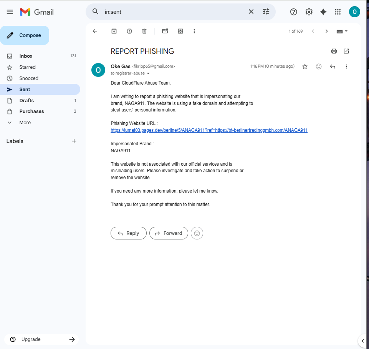This screenshot has width=369, height=349.
Task: Open the Gemini sparkle icon
Action: 323,12
